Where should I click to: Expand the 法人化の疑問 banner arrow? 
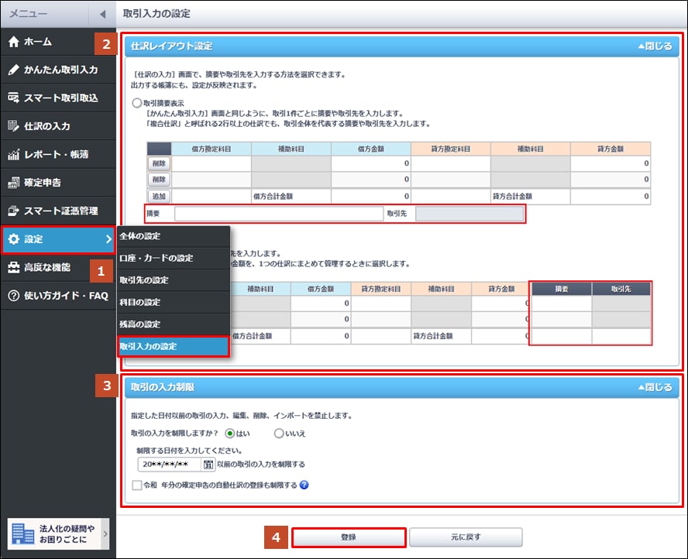tap(105, 533)
